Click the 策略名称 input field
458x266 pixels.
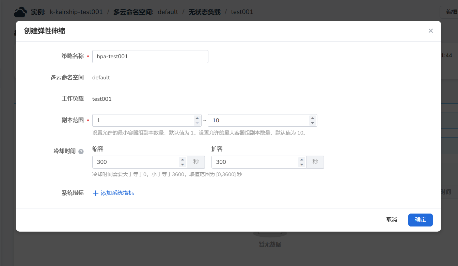pos(150,57)
